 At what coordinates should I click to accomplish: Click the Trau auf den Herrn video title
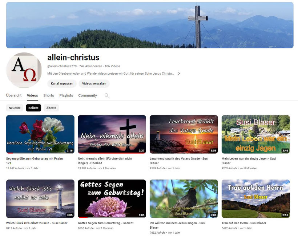[x=244, y=223]
